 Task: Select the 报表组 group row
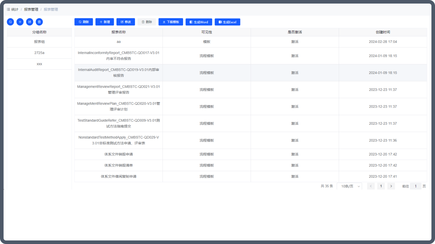(39, 42)
